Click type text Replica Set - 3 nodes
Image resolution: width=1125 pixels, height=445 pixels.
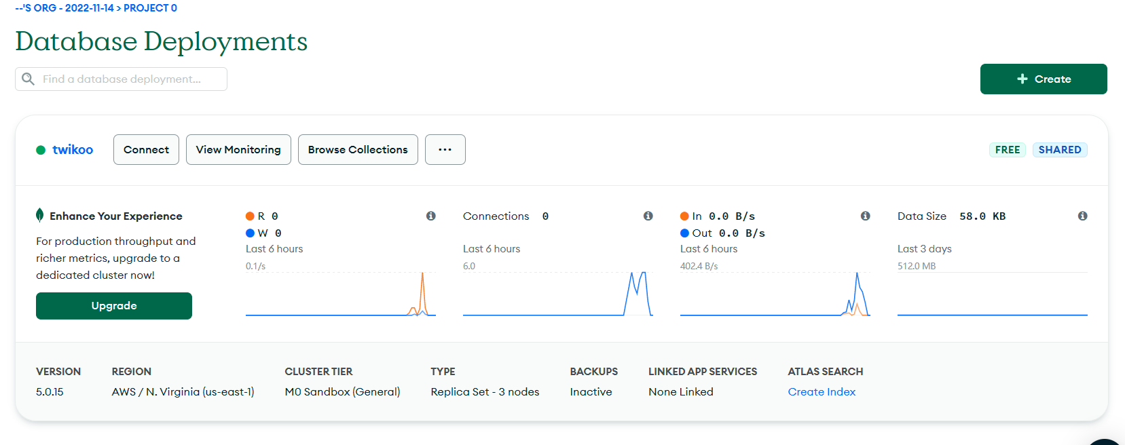[x=485, y=392]
